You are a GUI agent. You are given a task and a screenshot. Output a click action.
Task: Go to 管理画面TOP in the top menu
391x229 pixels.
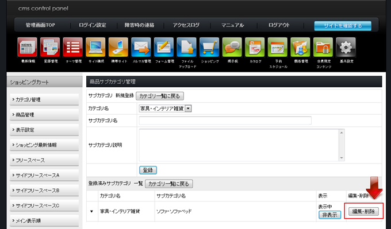click(40, 25)
